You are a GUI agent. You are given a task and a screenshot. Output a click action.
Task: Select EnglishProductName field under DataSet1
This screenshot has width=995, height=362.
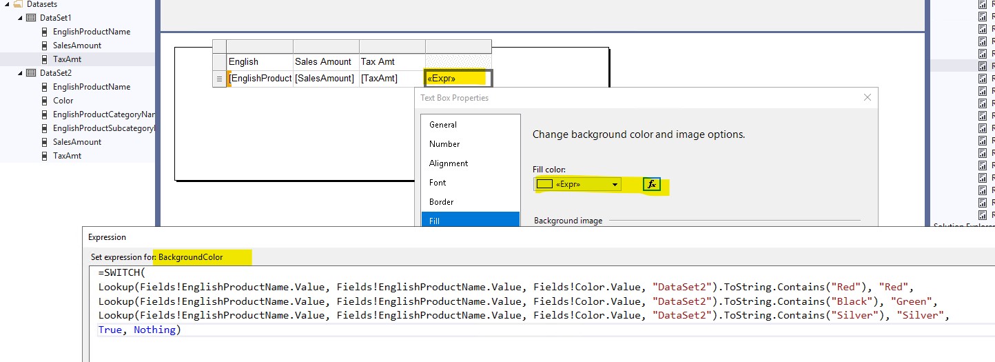click(92, 32)
